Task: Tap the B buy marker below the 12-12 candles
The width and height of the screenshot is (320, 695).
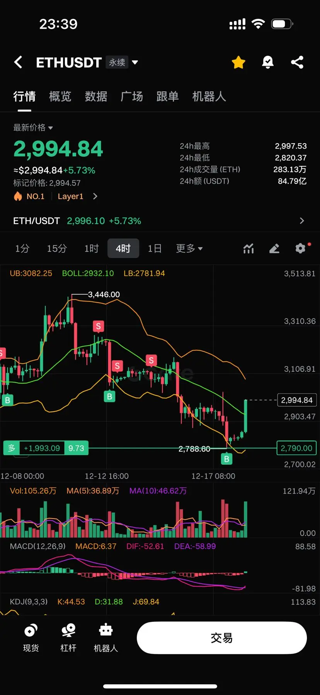Action: click(109, 396)
